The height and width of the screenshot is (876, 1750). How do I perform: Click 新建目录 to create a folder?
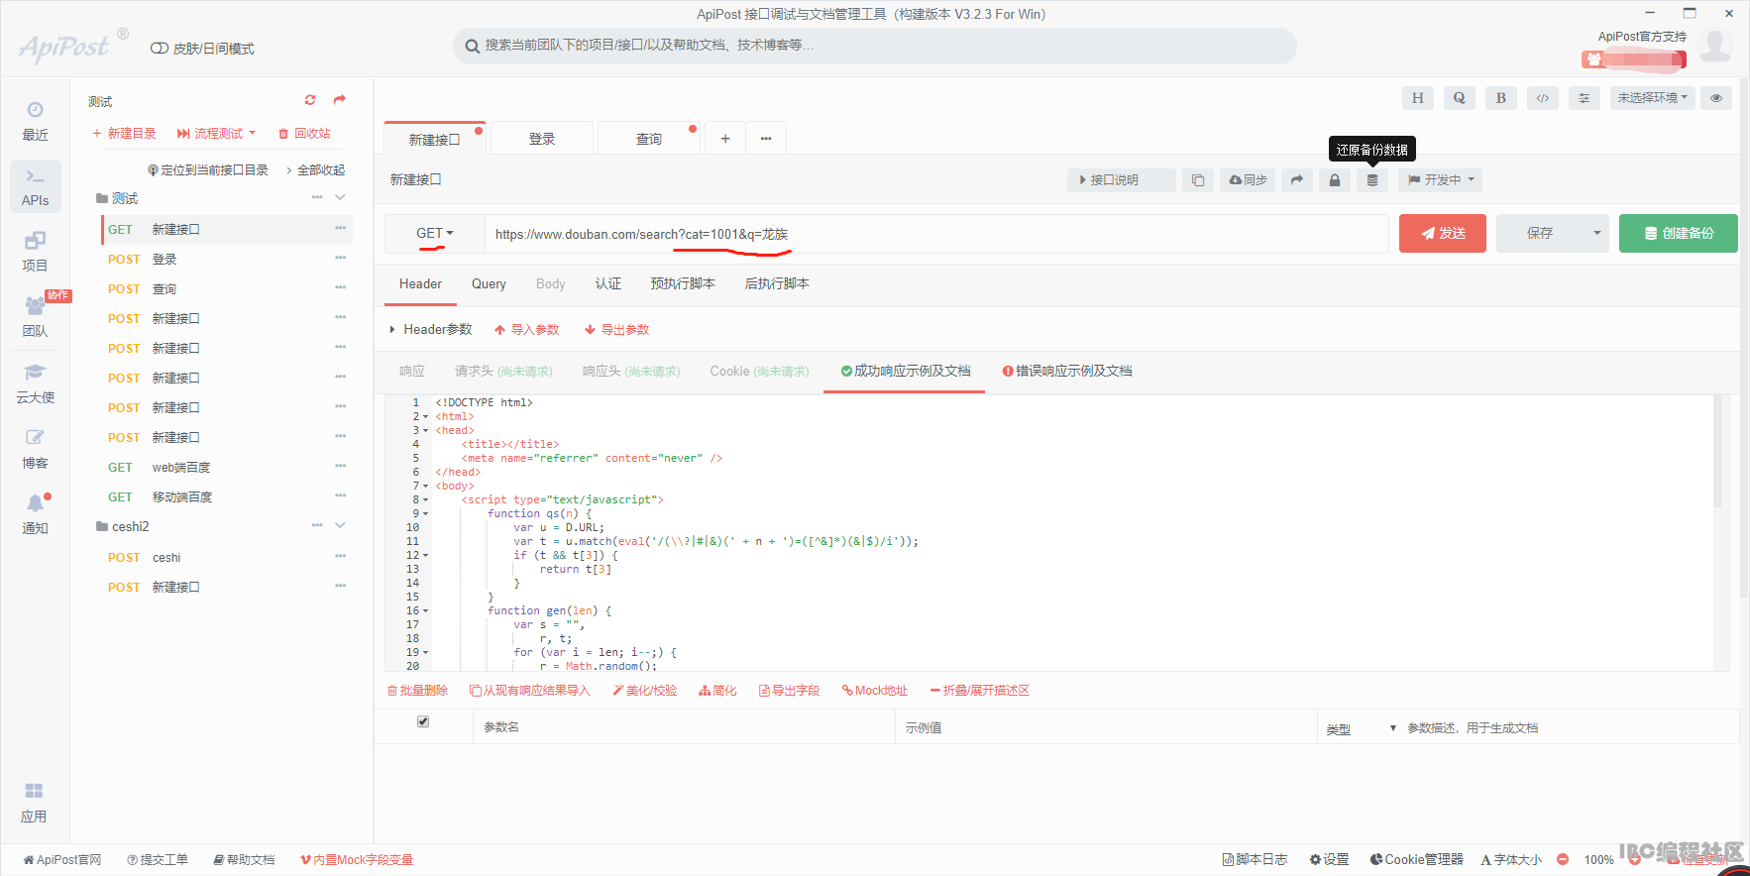124,133
